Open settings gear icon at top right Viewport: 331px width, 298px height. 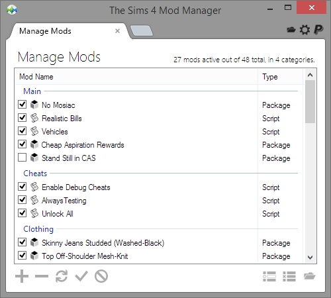coord(305,30)
